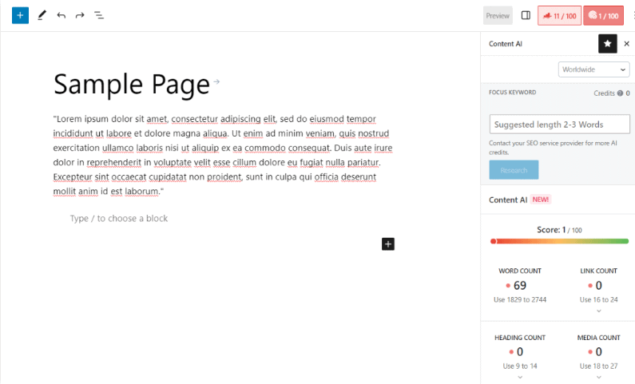Select the pencil Tools icon
This screenshot has height=384, width=635.
(x=42, y=15)
